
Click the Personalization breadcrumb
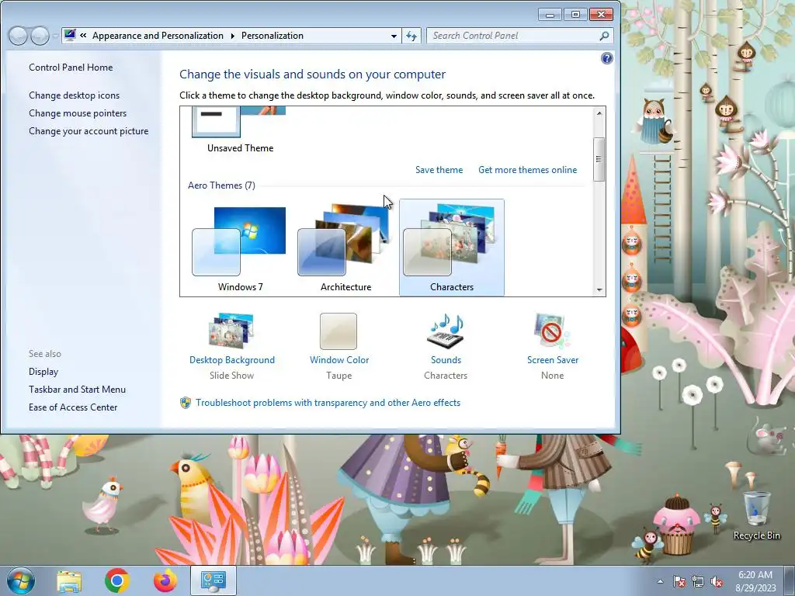click(273, 36)
